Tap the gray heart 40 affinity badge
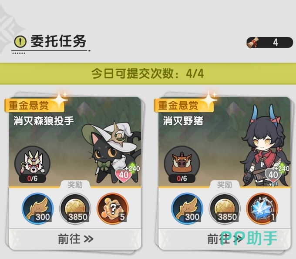The height and width of the screenshot is (259, 296). [273, 175]
